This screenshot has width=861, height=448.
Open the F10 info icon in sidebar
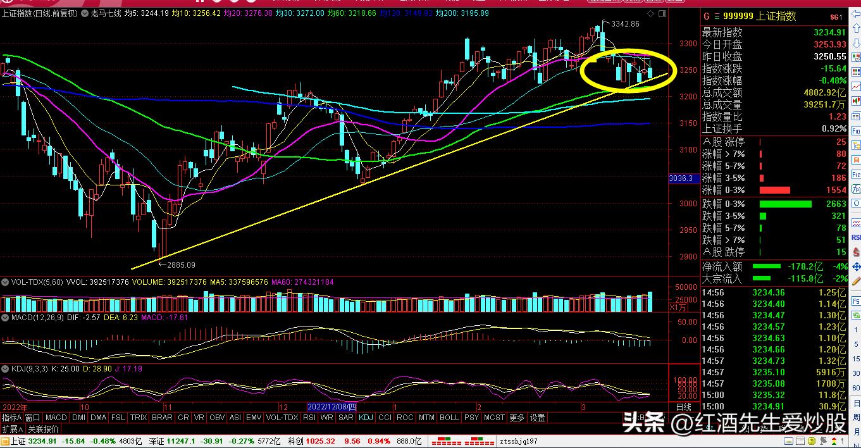[x=856, y=132]
